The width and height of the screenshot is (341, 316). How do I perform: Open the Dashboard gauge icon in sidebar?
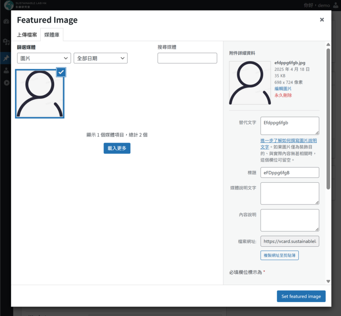6,21
